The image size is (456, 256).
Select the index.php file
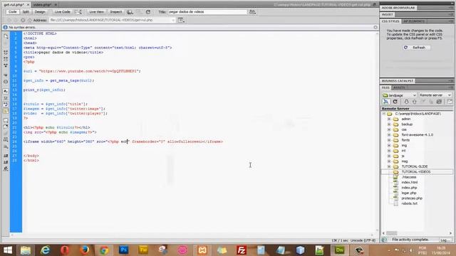click(x=409, y=188)
